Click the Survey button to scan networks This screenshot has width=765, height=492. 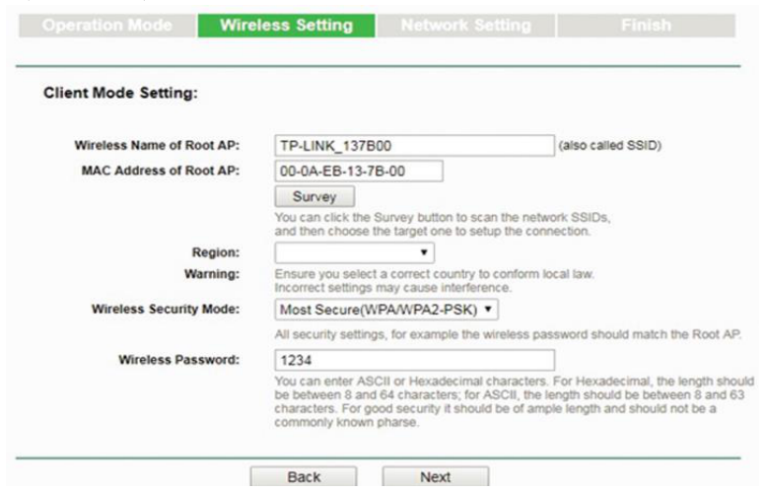pyautogui.click(x=314, y=197)
